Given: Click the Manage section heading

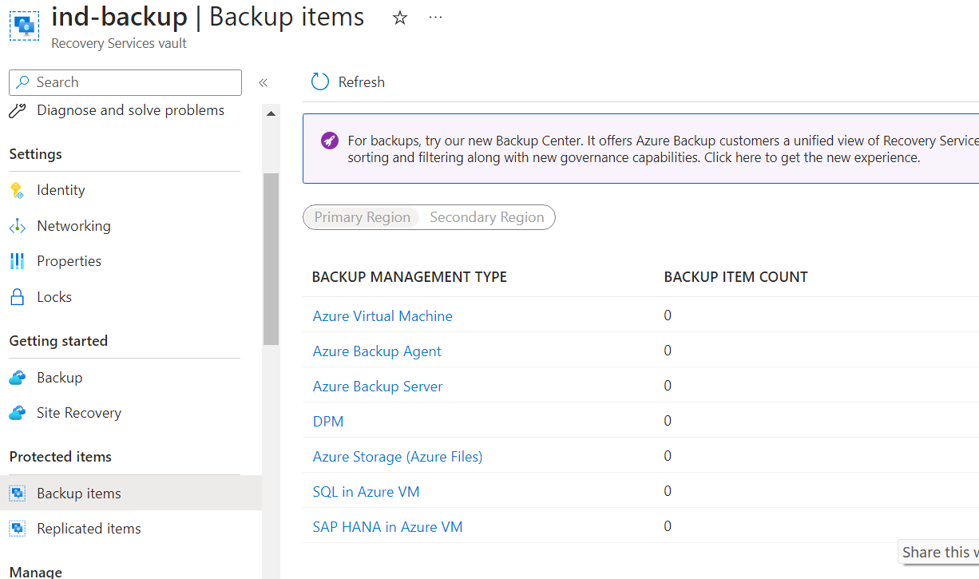Looking at the screenshot, I should pyautogui.click(x=35, y=572).
